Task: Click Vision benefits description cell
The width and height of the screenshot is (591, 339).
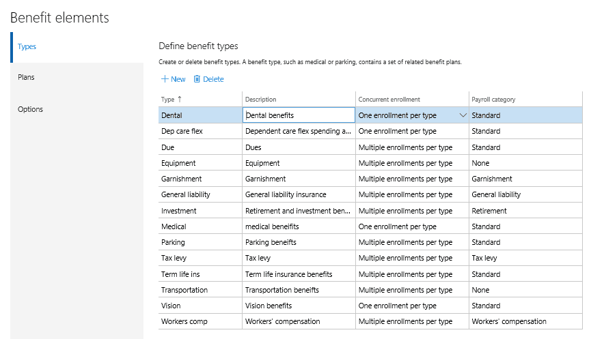Action: 299,306
